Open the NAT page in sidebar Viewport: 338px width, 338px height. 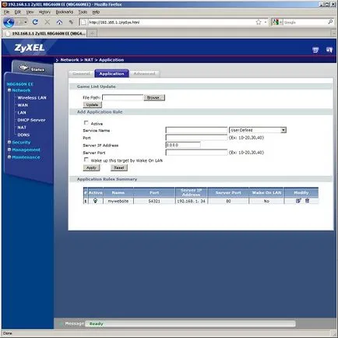22,128
